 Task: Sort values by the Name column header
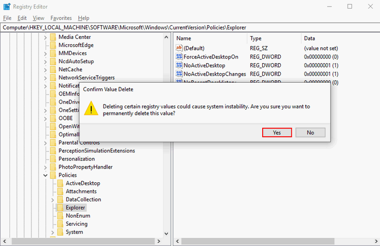pyautogui.click(x=210, y=38)
